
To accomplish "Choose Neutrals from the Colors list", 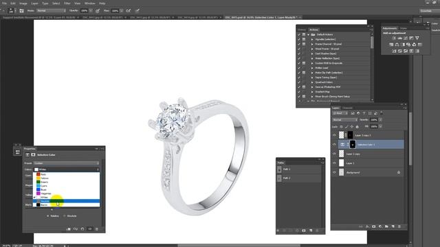I will pyautogui.click(x=66, y=201).
